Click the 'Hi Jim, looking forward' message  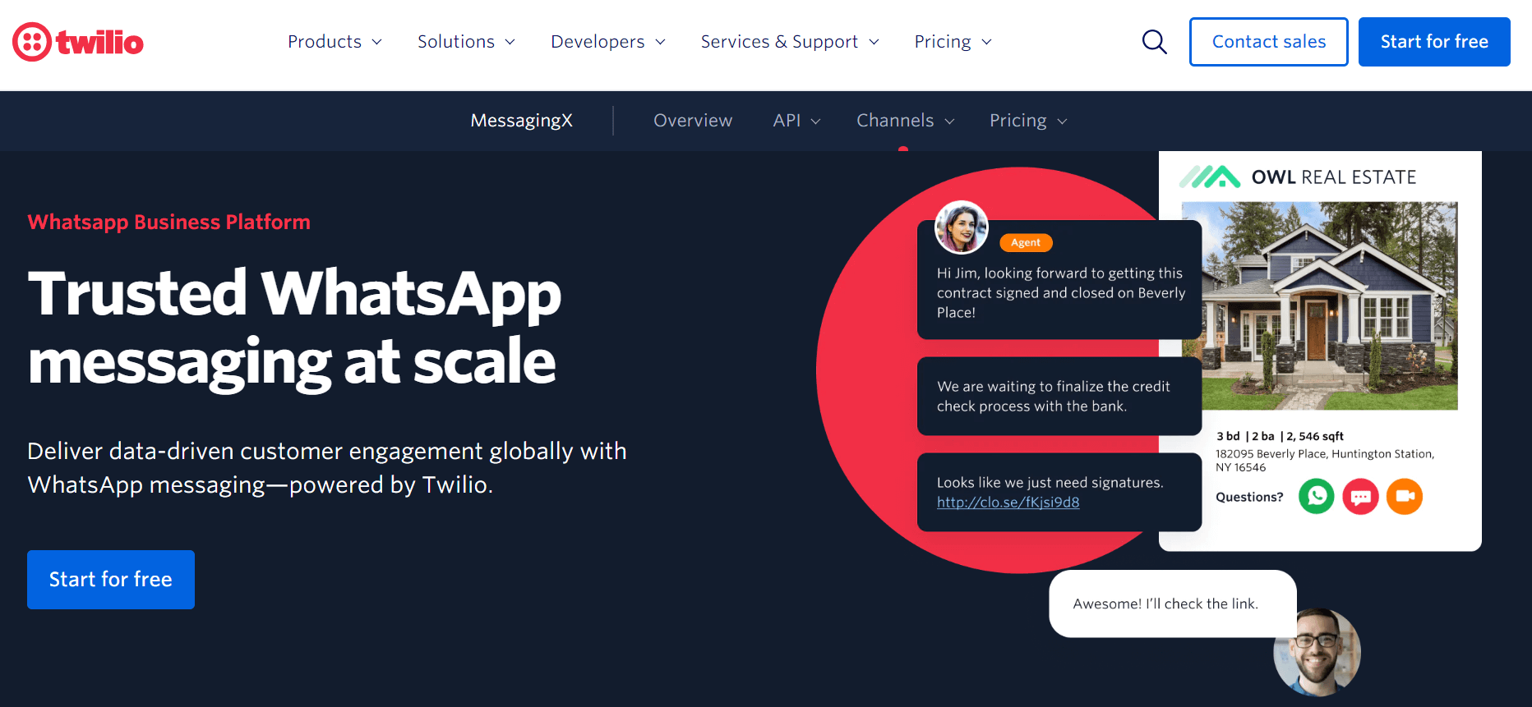[x=1059, y=280]
